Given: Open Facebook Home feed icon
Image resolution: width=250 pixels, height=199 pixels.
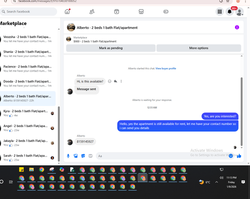Looking at the screenshot, I should click(67, 11).
